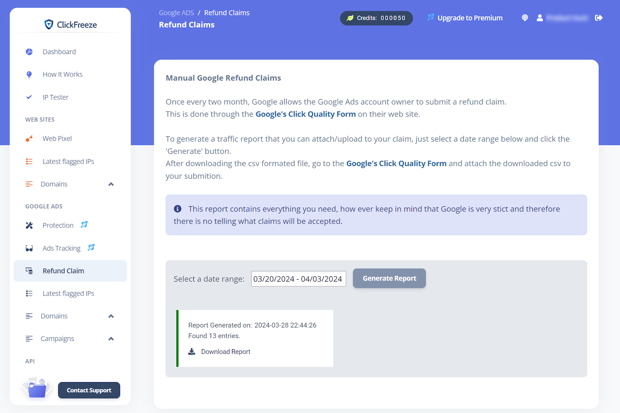Click the info icon in the notice box

pos(178,209)
